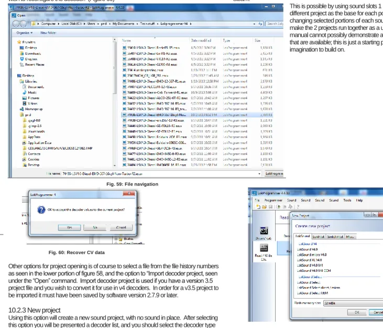Click the save disk toolbar icon in LokProgrammer

coord(270,207)
